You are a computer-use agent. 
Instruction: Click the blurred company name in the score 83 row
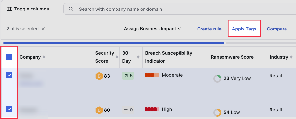click(x=27, y=76)
